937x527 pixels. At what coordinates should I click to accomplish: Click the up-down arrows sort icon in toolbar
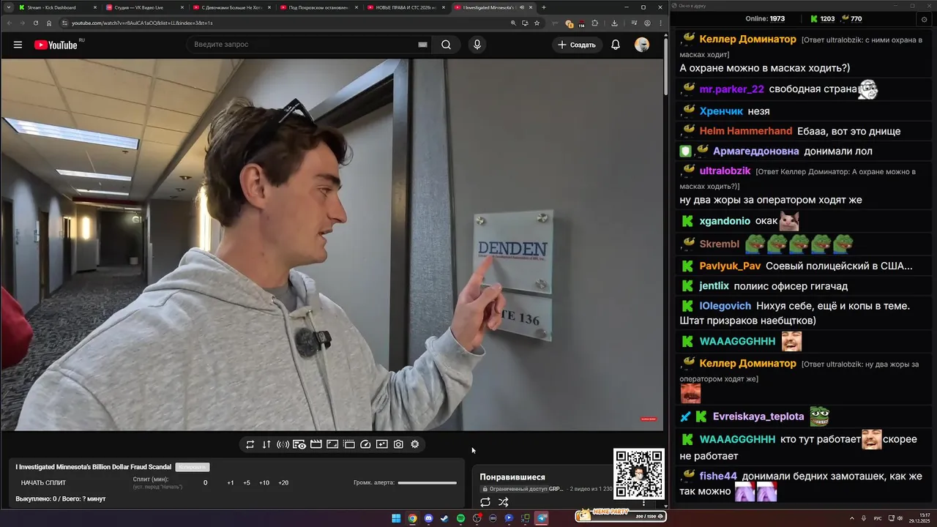click(266, 444)
